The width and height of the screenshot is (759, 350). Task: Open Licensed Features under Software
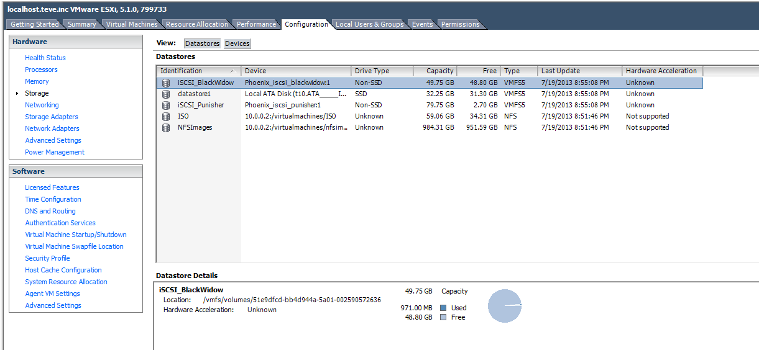click(x=52, y=187)
